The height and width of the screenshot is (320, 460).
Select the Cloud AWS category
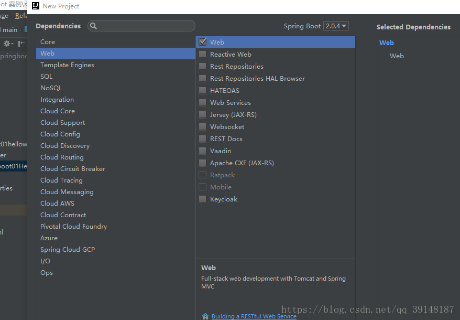tap(116, 204)
